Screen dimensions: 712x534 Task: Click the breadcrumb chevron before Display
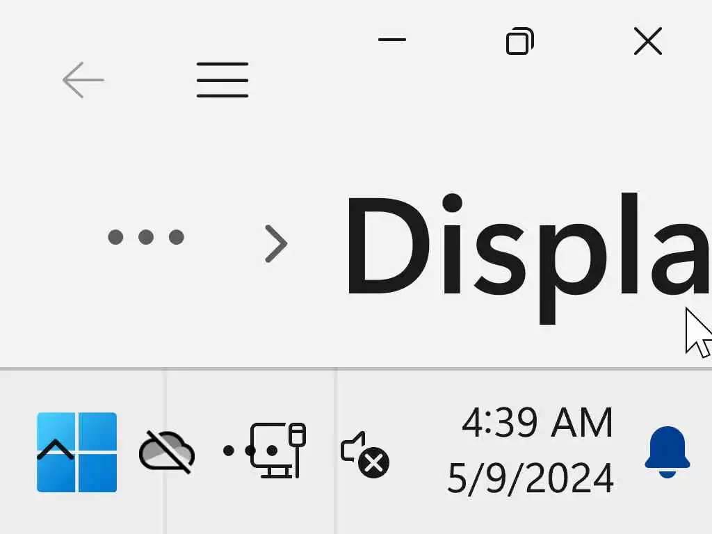click(275, 244)
